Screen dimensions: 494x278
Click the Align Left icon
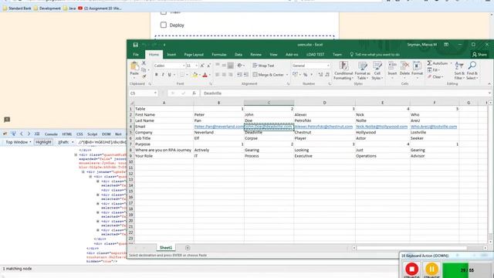click(218, 75)
